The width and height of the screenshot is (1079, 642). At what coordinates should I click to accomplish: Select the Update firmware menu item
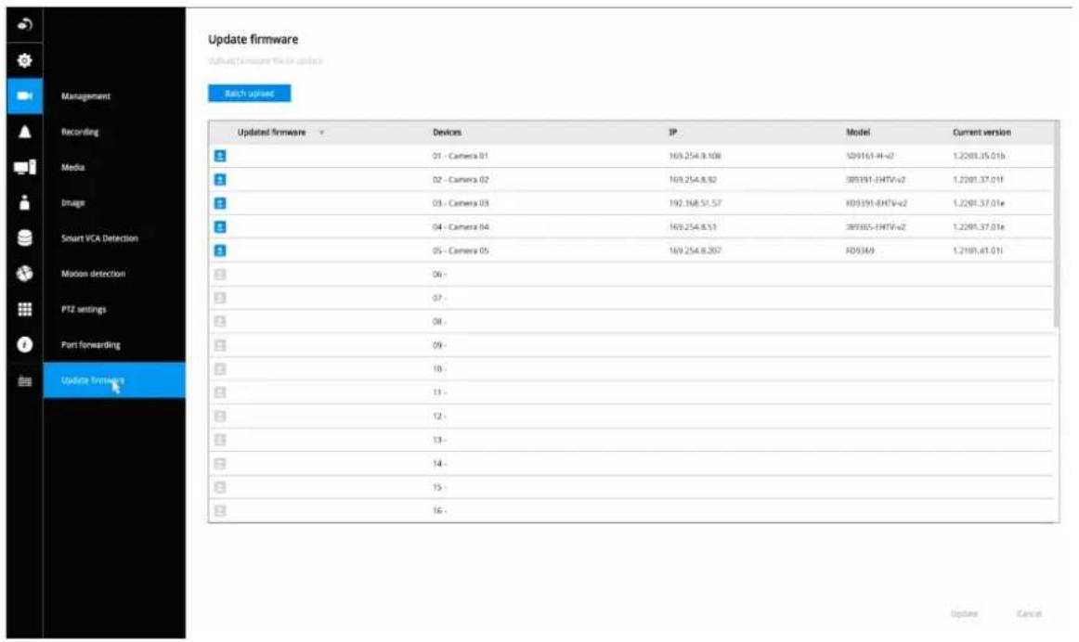pyautogui.click(x=114, y=380)
